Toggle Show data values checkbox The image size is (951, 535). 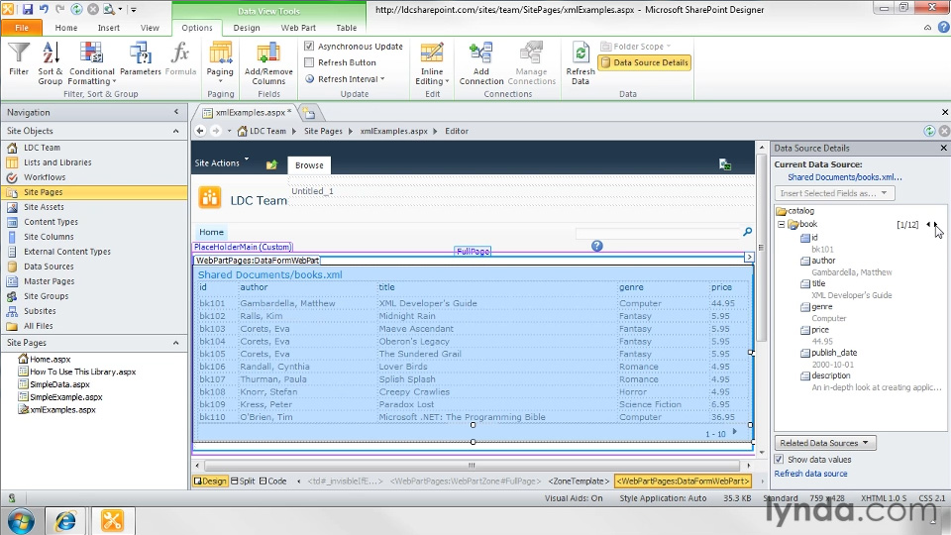click(x=780, y=460)
